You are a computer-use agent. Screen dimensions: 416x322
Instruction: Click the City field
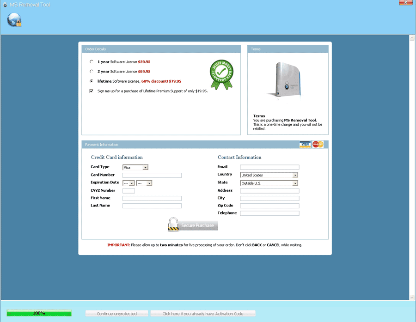pyautogui.click(x=269, y=198)
